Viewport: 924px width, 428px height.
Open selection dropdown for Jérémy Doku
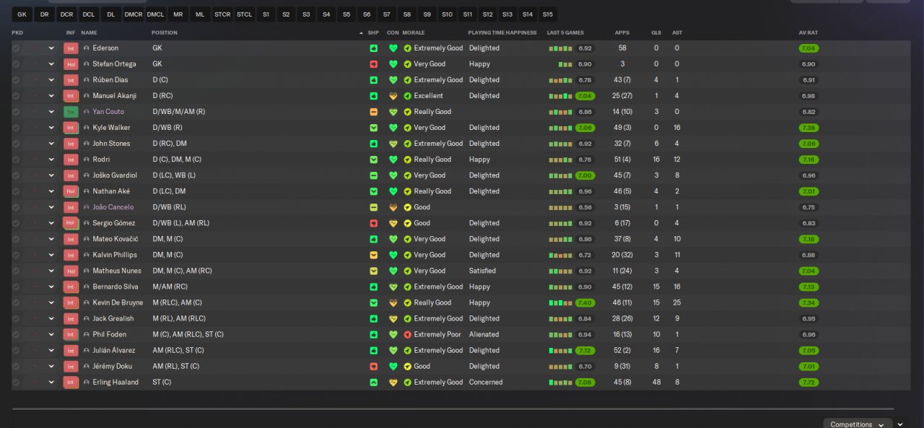point(51,367)
